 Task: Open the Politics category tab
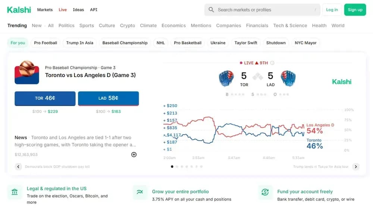tap(66, 26)
